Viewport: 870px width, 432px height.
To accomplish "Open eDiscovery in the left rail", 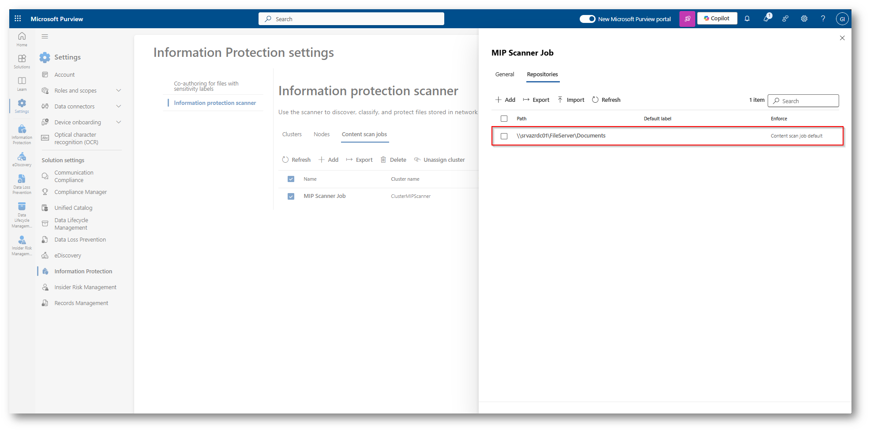I will click(x=22, y=160).
